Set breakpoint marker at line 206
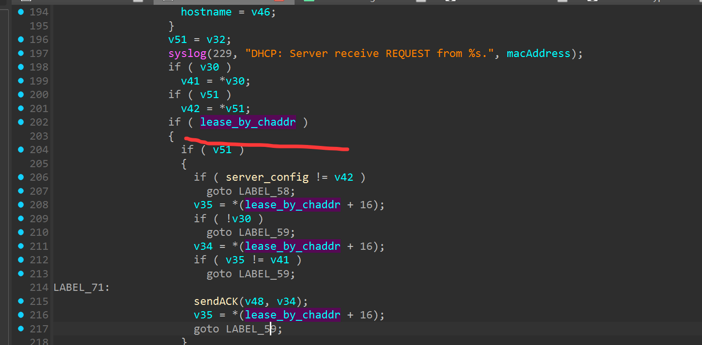Screen dimensions: 702x345 20,177
